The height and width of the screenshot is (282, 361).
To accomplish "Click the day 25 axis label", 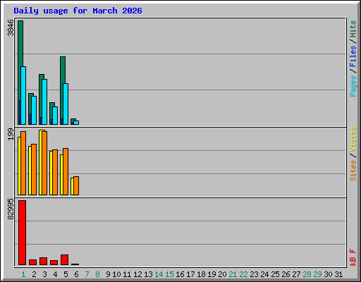I will pyautogui.click(x=275, y=274).
